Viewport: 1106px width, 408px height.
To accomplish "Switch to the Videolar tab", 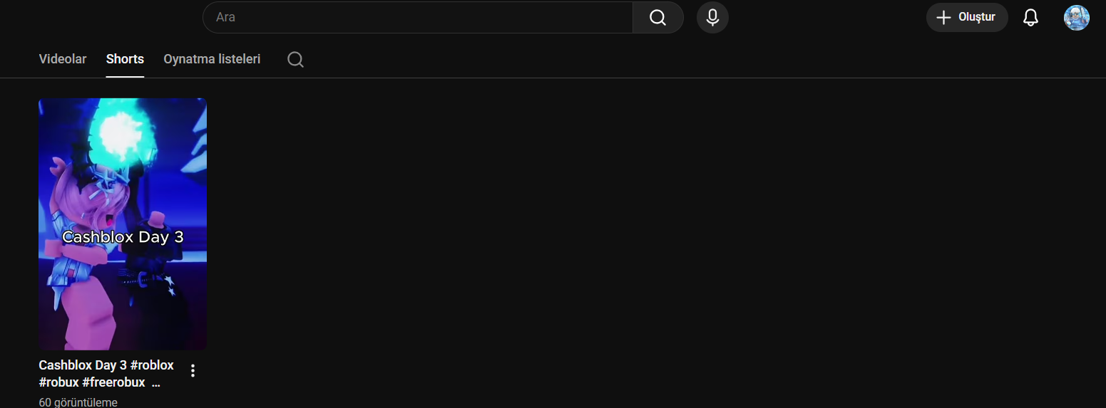I will click(63, 59).
